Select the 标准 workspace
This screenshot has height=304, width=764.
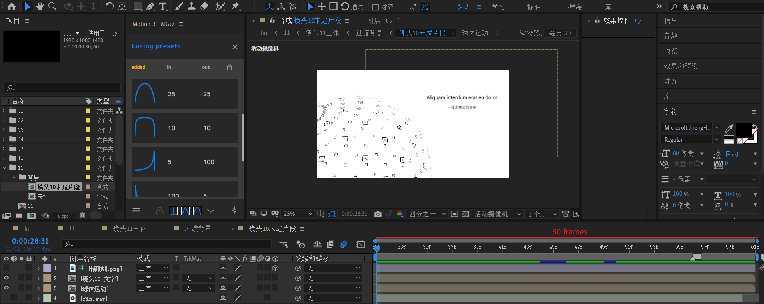point(534,7)
